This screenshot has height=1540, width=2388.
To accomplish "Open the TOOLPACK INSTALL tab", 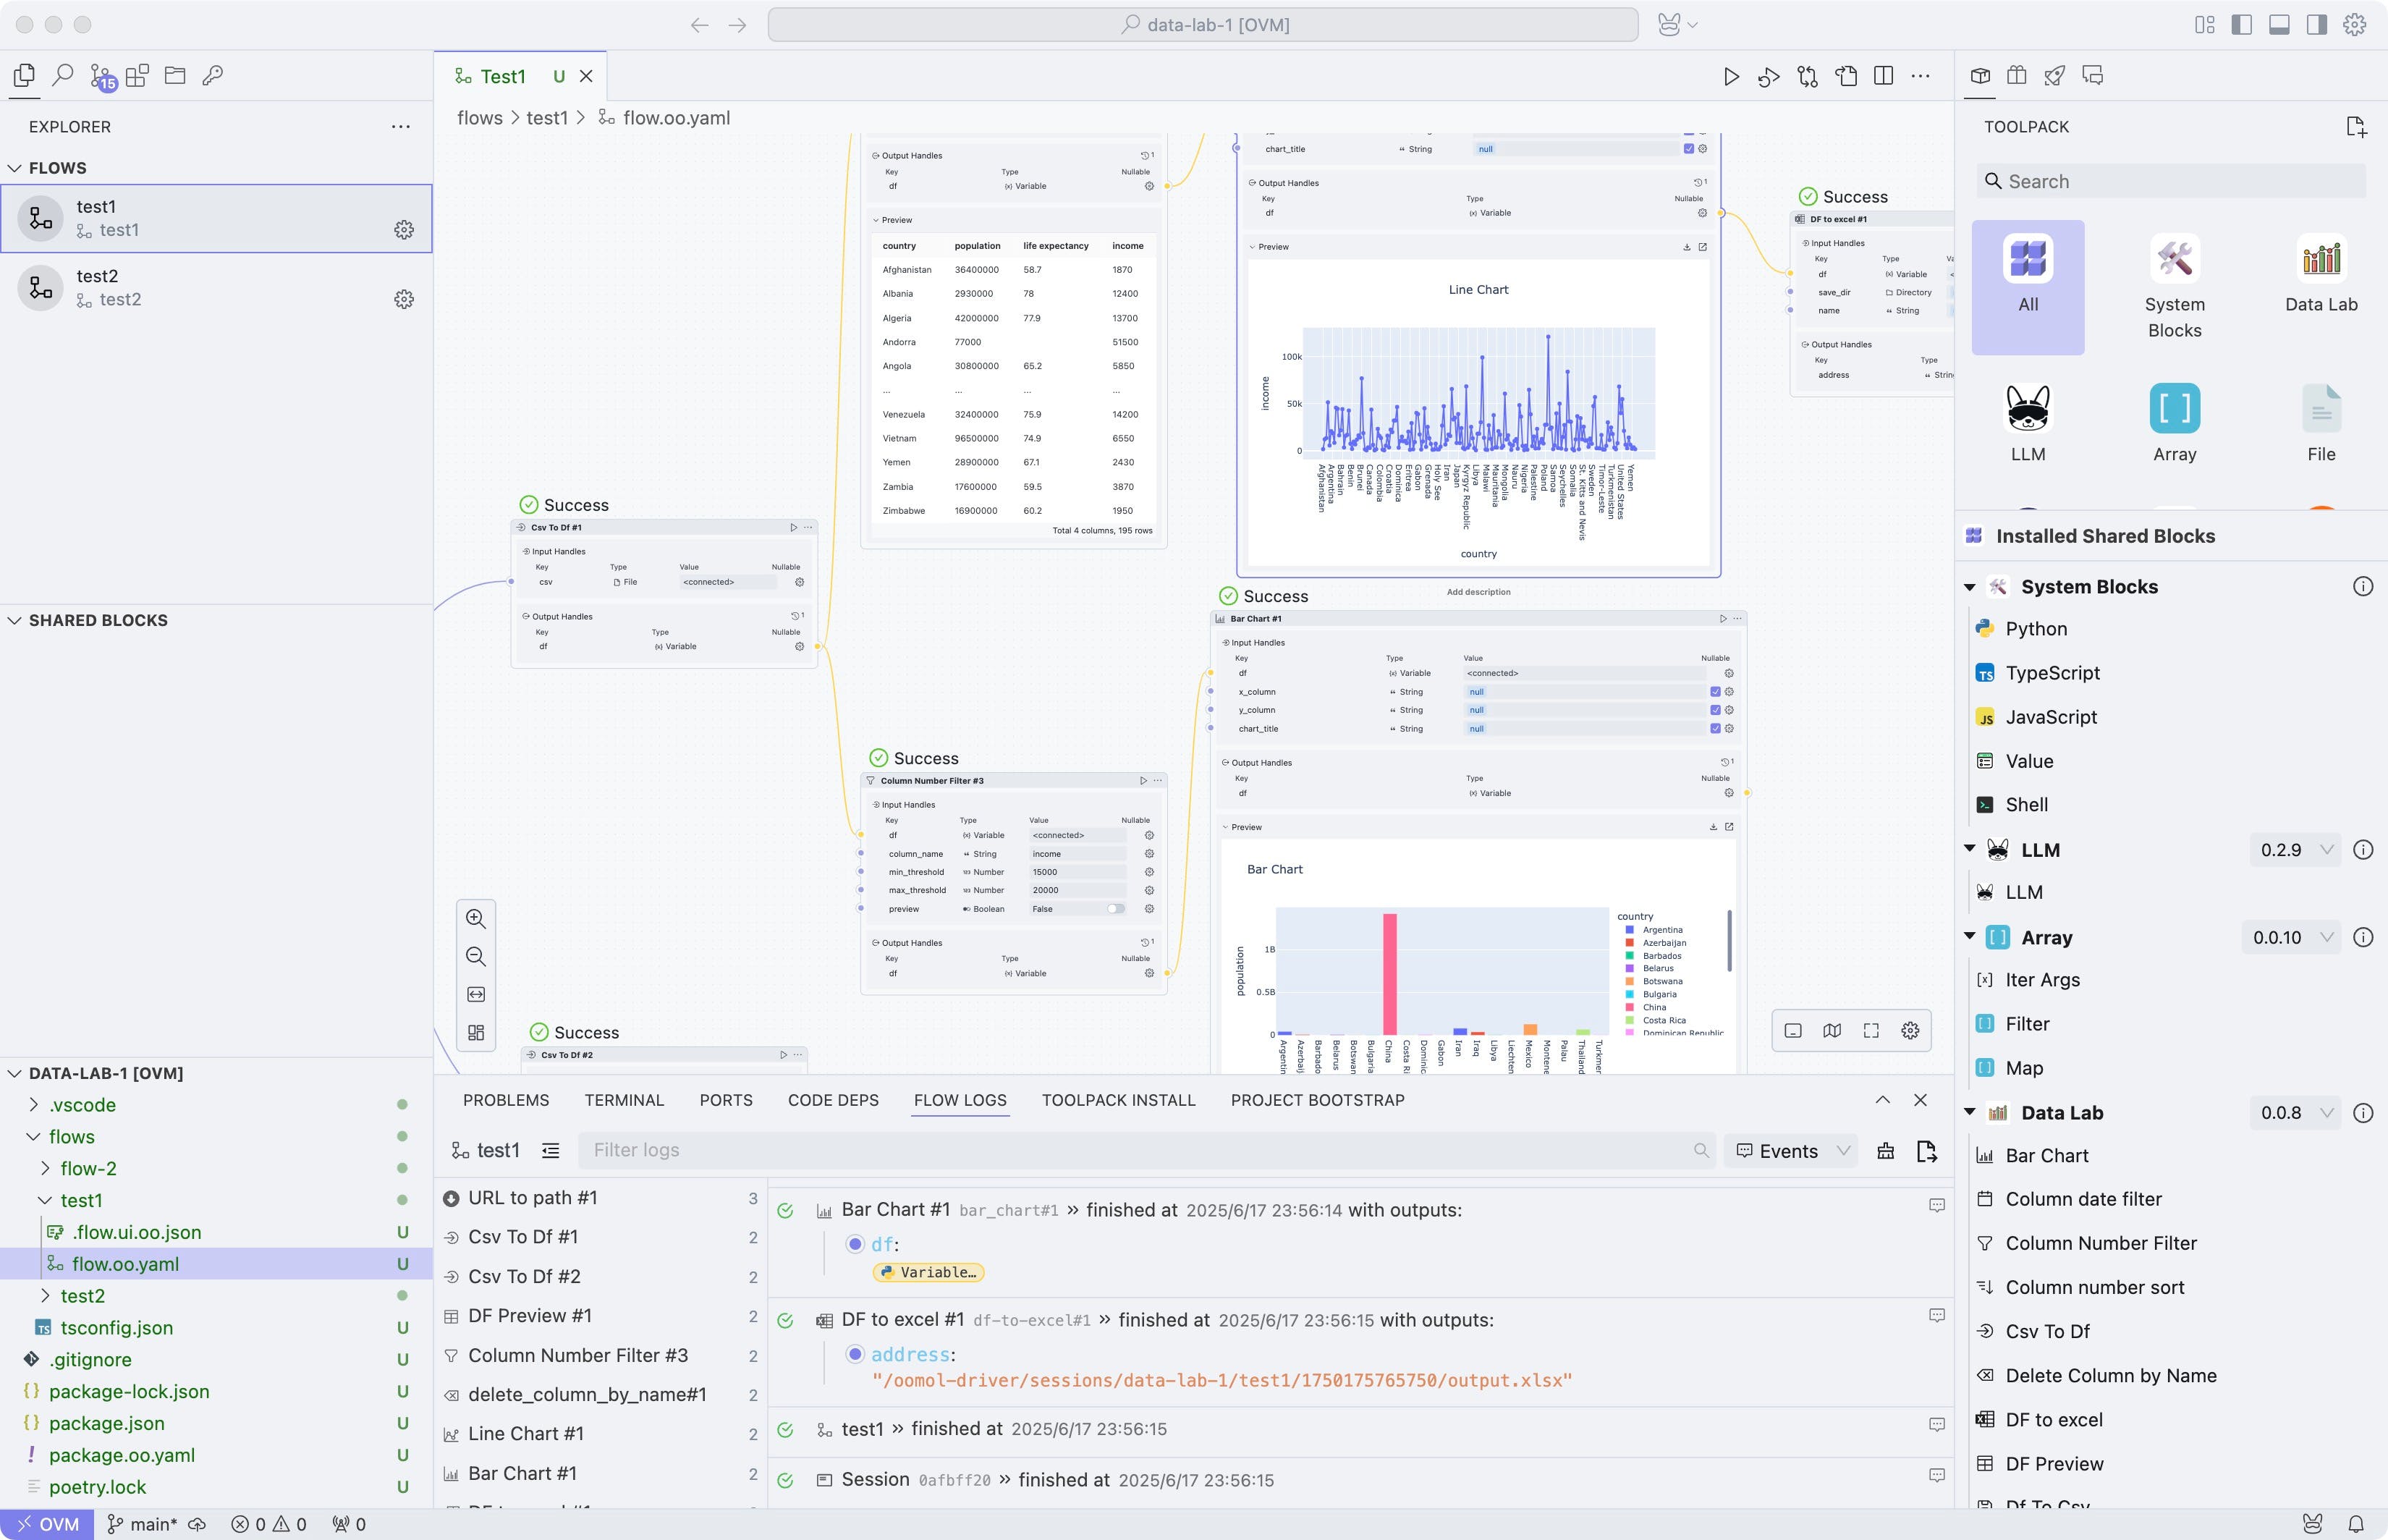I will coord(1118,1100).
